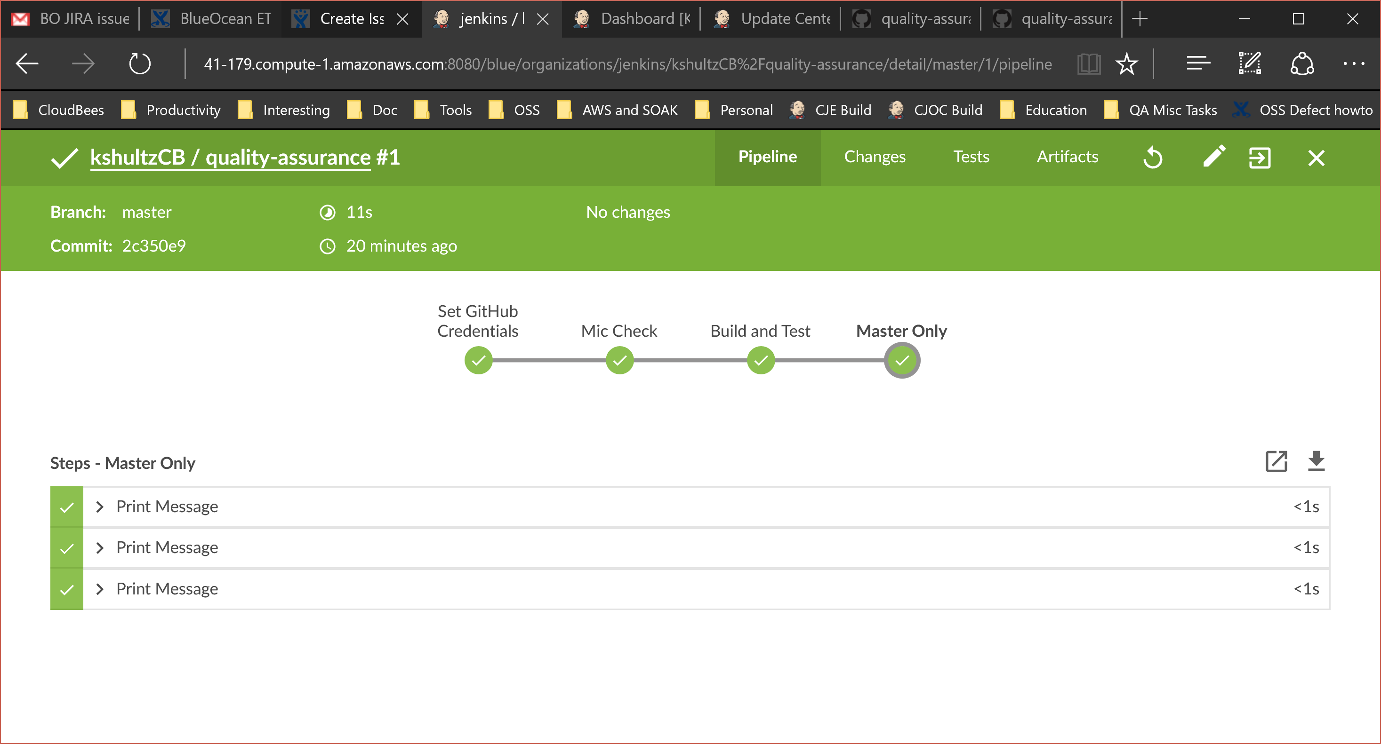Open the pipeline editor pencil icon
Viewport: 1381px width, 744px height.
tap(1214, 157)
